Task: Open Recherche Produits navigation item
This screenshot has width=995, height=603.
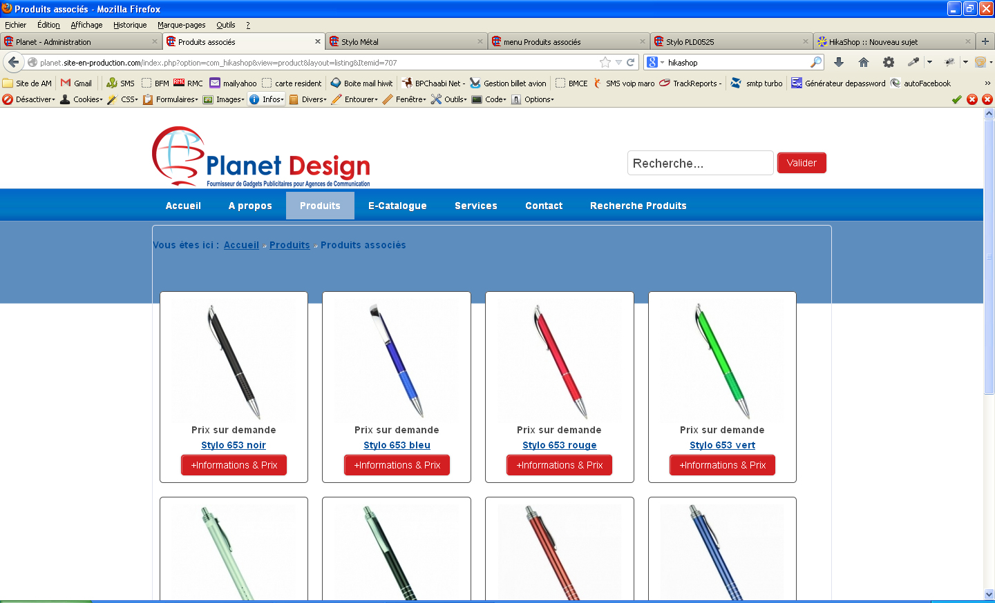Action: [638, 206]
